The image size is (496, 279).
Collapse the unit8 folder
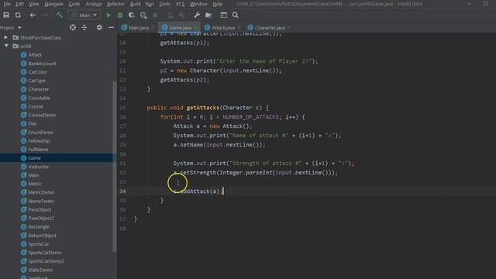pyautogui.click(x=6, y=46)
